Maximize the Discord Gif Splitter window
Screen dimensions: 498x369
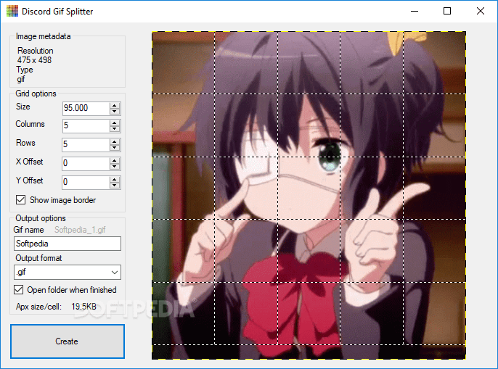coord(447,11)
